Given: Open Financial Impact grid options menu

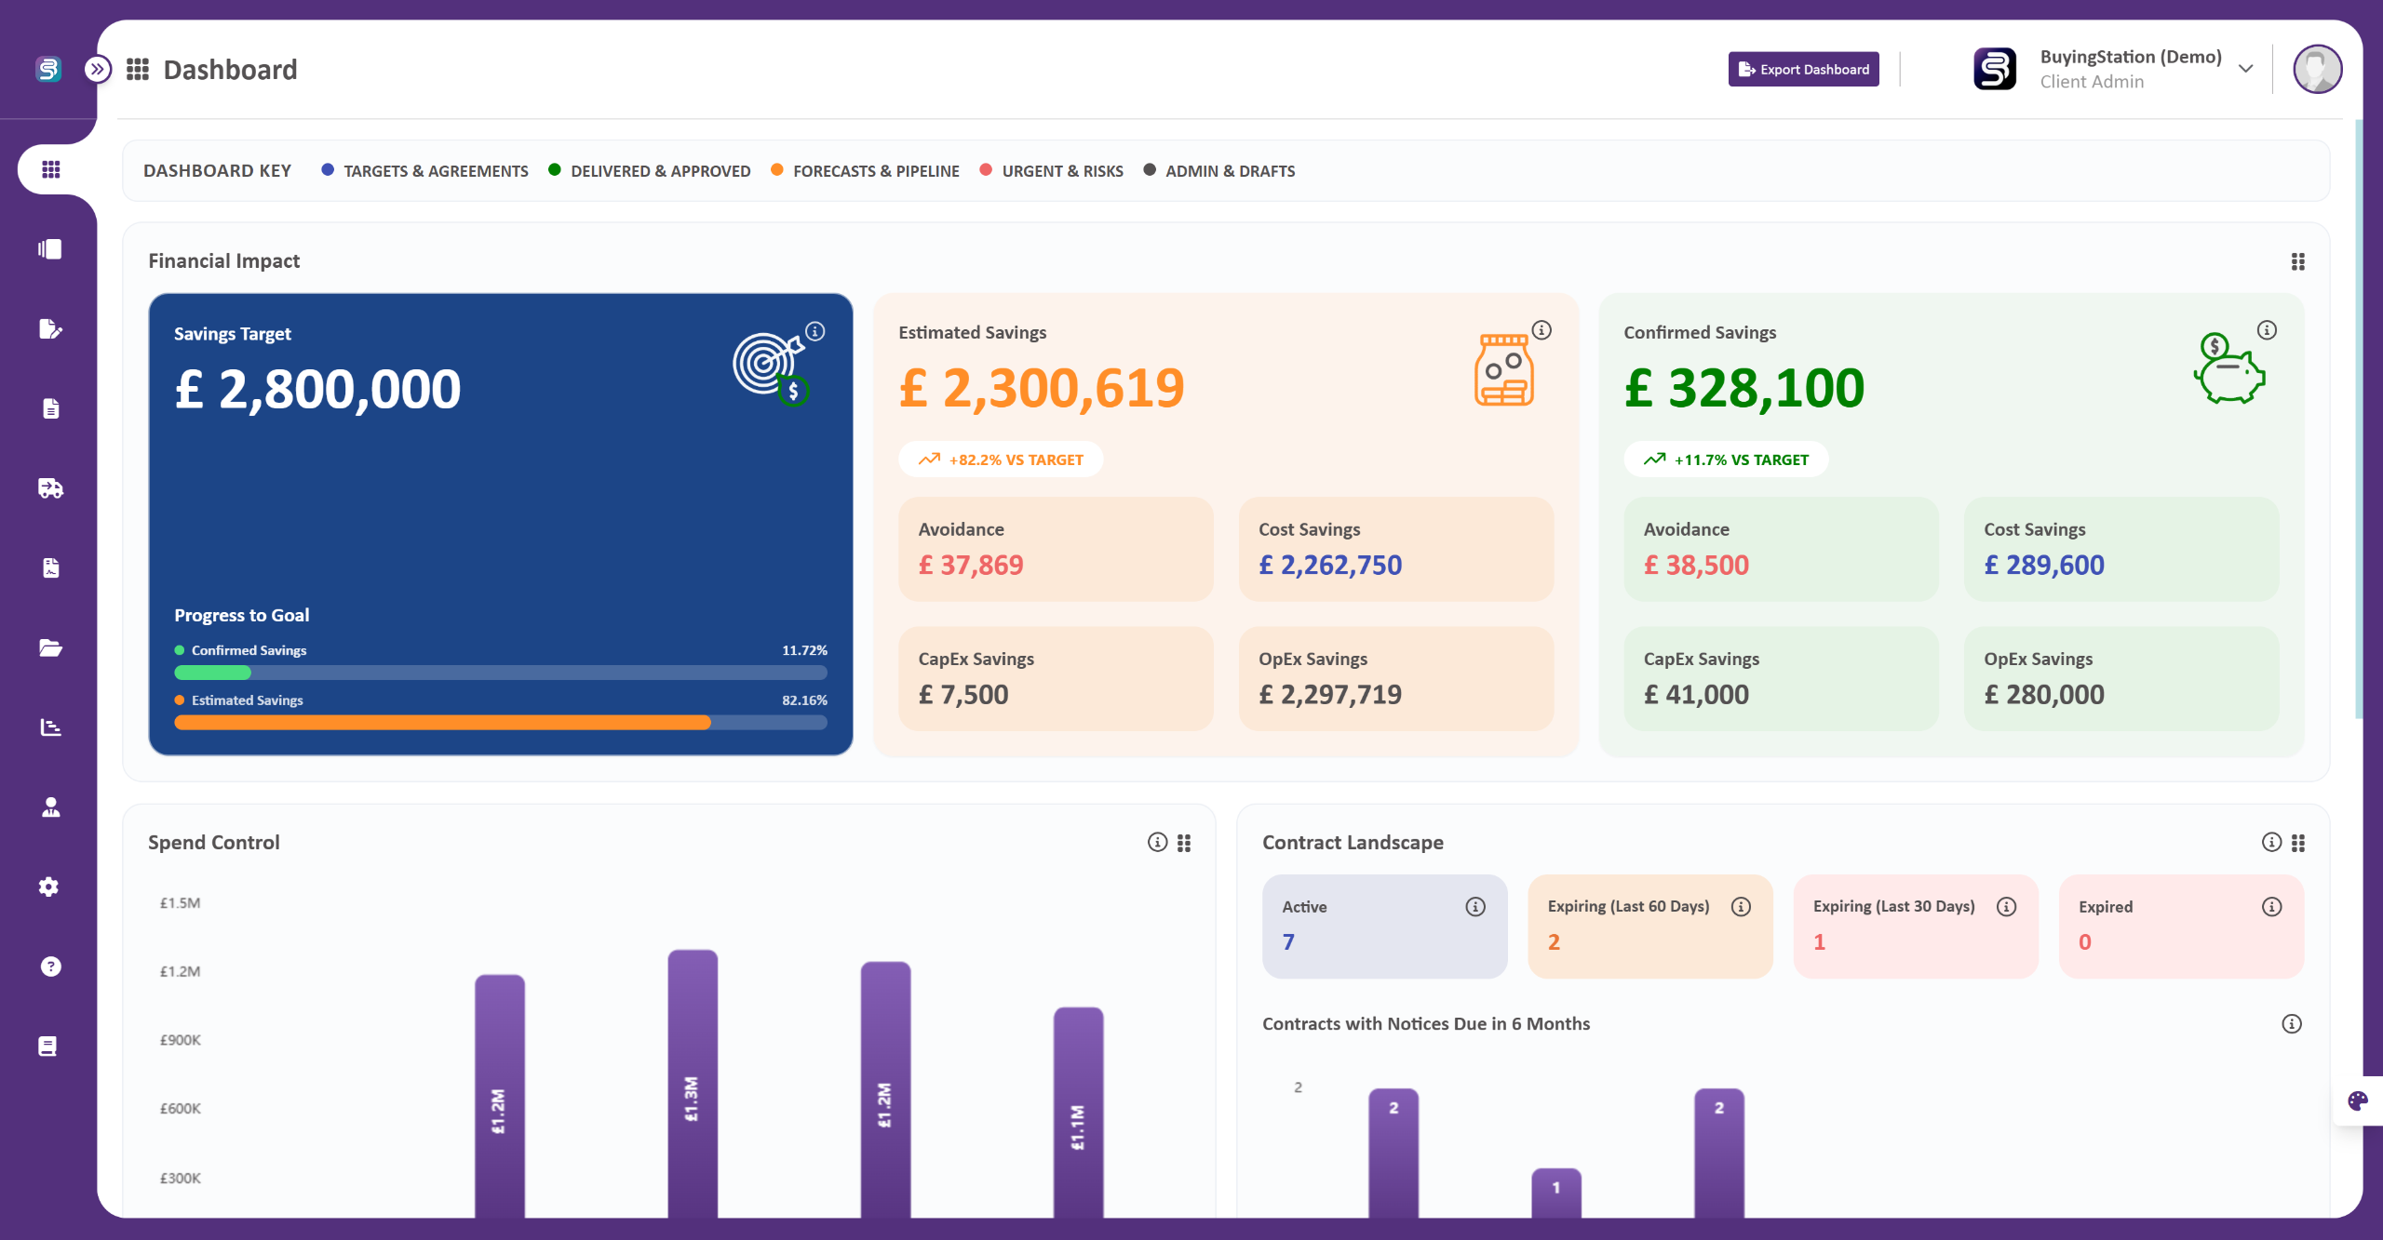Looking at the screenshot, I should click(2297, 261).
